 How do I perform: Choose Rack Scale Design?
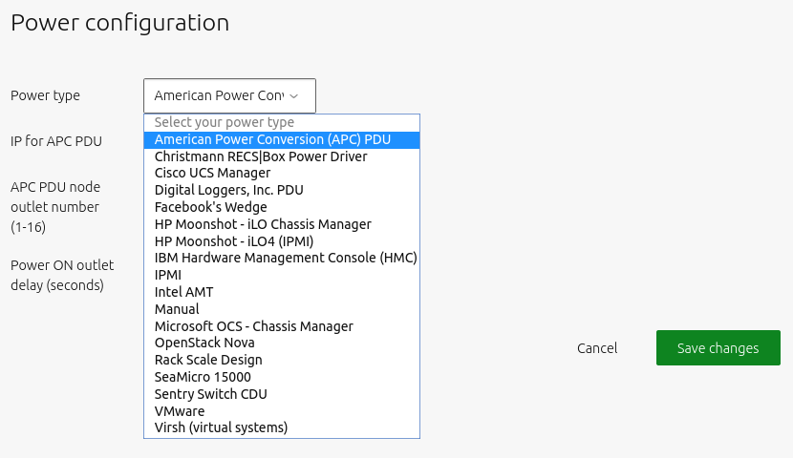click(208, 360)
